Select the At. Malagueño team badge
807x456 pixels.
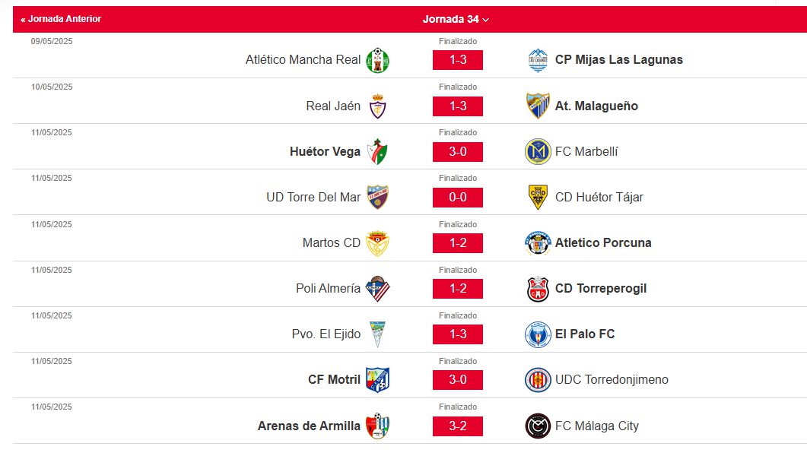point(538,106)
